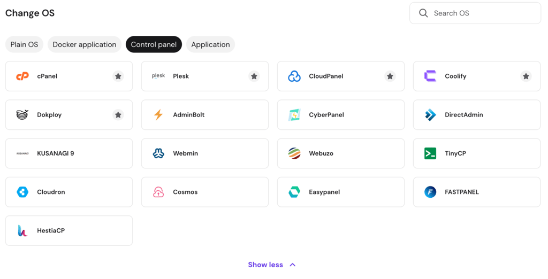
Task: Select the CloudPanel label text
Action: pyautogui.click(x=326, y=76)
